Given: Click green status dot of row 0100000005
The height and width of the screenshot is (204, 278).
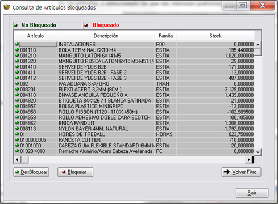Looking at the screenshot, I should (17, 139).
